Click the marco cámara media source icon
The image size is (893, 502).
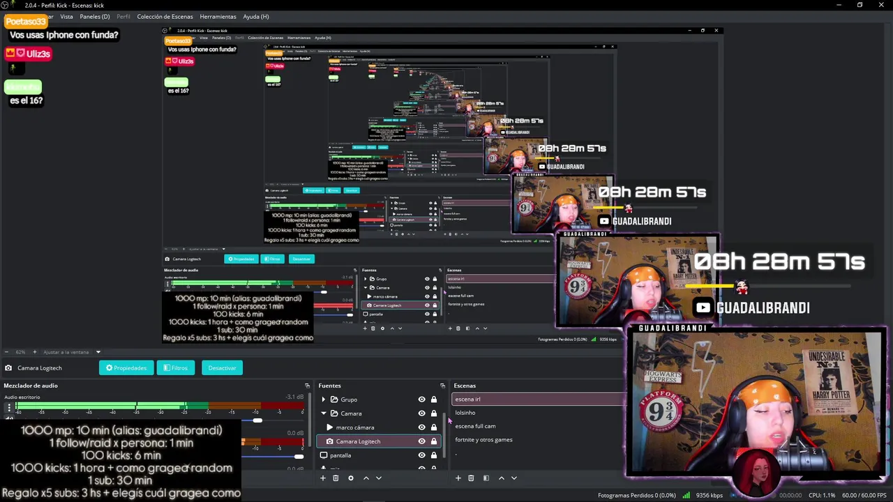click(x=329, y=427)
